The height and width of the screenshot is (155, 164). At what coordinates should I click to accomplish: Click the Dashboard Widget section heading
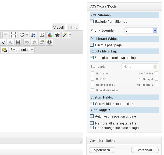(x=124, y=39)
